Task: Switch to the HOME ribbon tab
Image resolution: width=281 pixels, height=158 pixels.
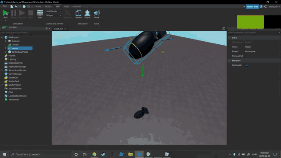Action: coord(38,7)
